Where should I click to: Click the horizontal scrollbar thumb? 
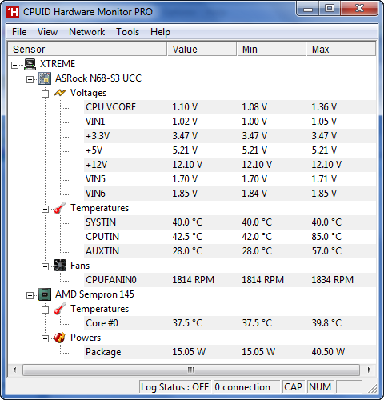click(x=191, y=370)
